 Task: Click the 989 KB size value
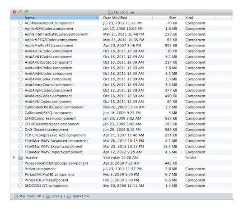point(171,130)
